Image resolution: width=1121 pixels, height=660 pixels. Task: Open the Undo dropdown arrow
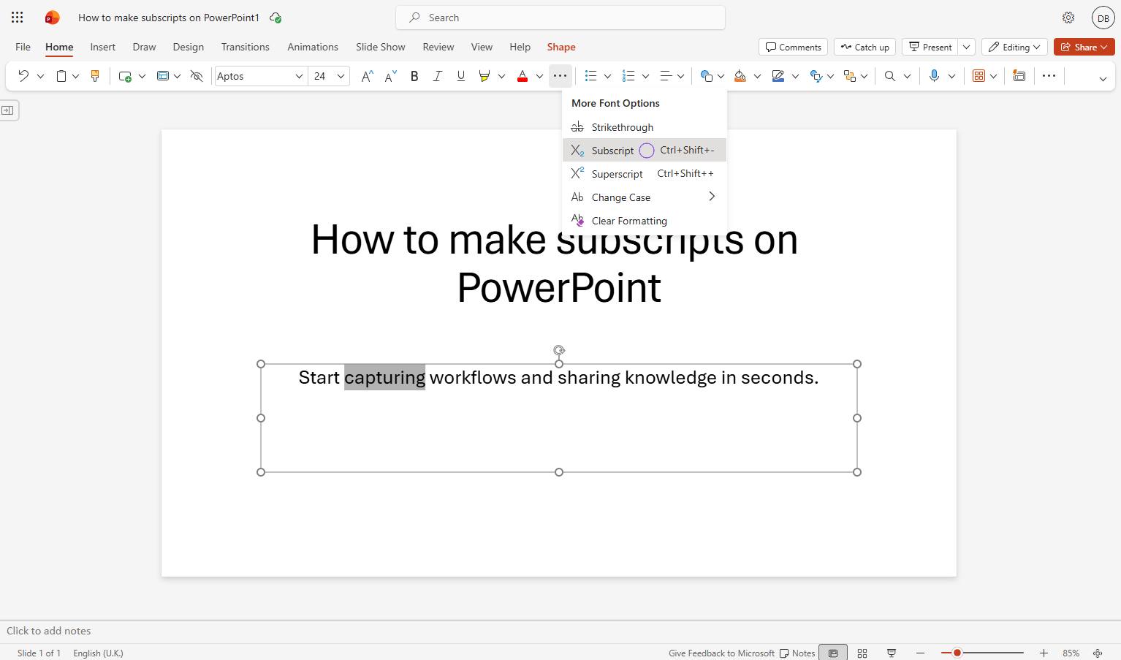(x=40, y=76)
